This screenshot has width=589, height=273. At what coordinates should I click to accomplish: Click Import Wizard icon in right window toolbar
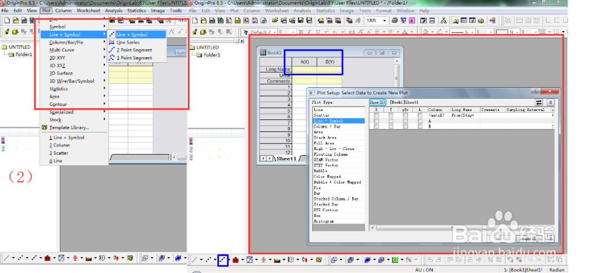[x=321, y=21]
